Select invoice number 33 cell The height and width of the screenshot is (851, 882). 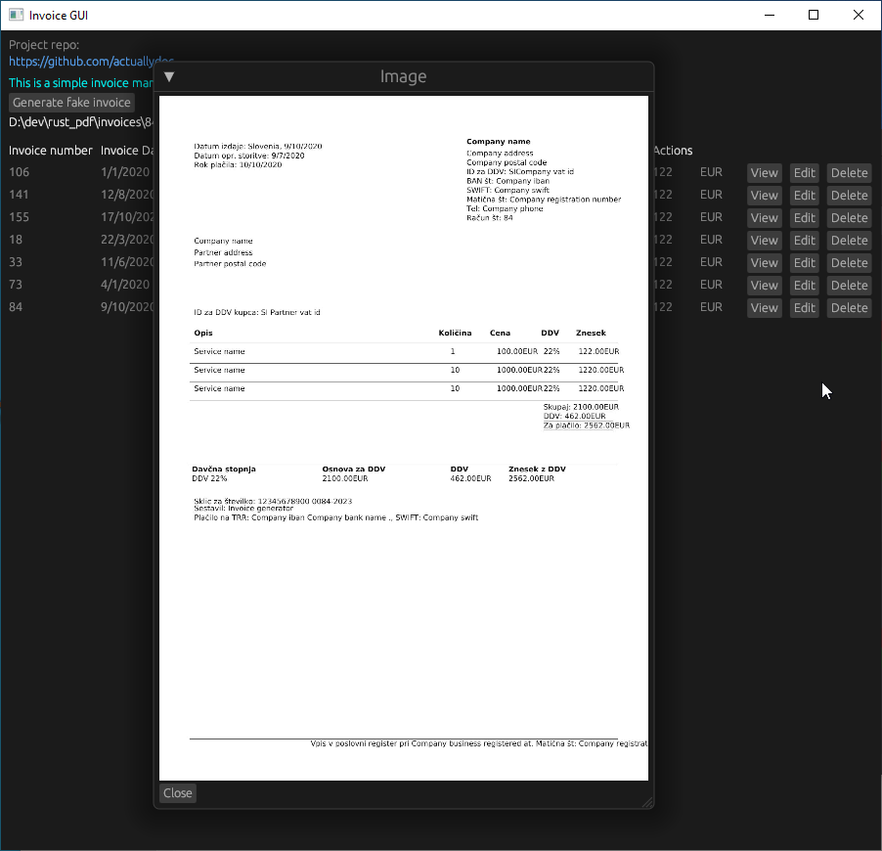(x=16, y=262)
